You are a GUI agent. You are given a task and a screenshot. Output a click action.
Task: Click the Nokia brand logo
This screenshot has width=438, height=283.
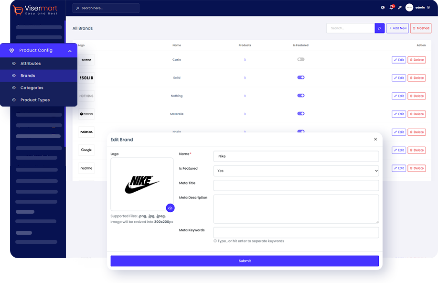(86, 132)
